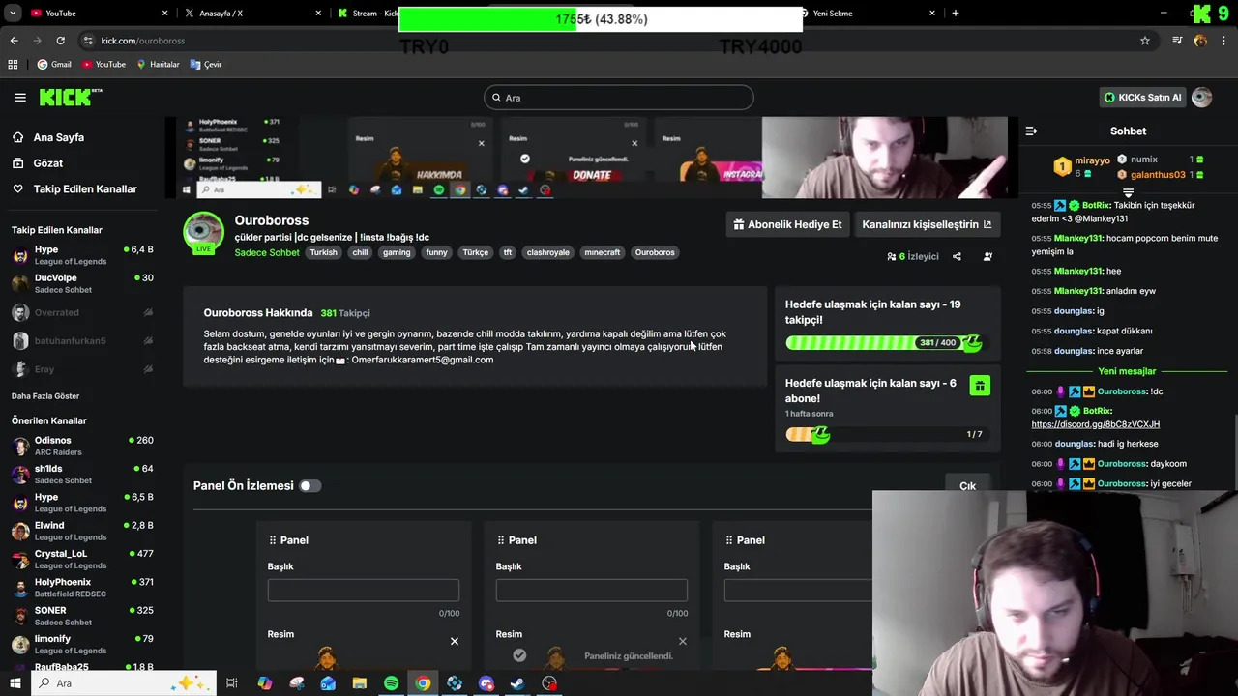Click KICKs Satın Al button
Image resolution: width=1238 pixels, height=696 pixels.
click(1142, 98)
